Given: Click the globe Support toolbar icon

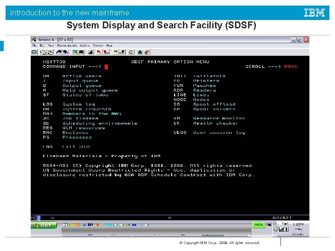Looking at the screenshot, I should pos(140,52).
